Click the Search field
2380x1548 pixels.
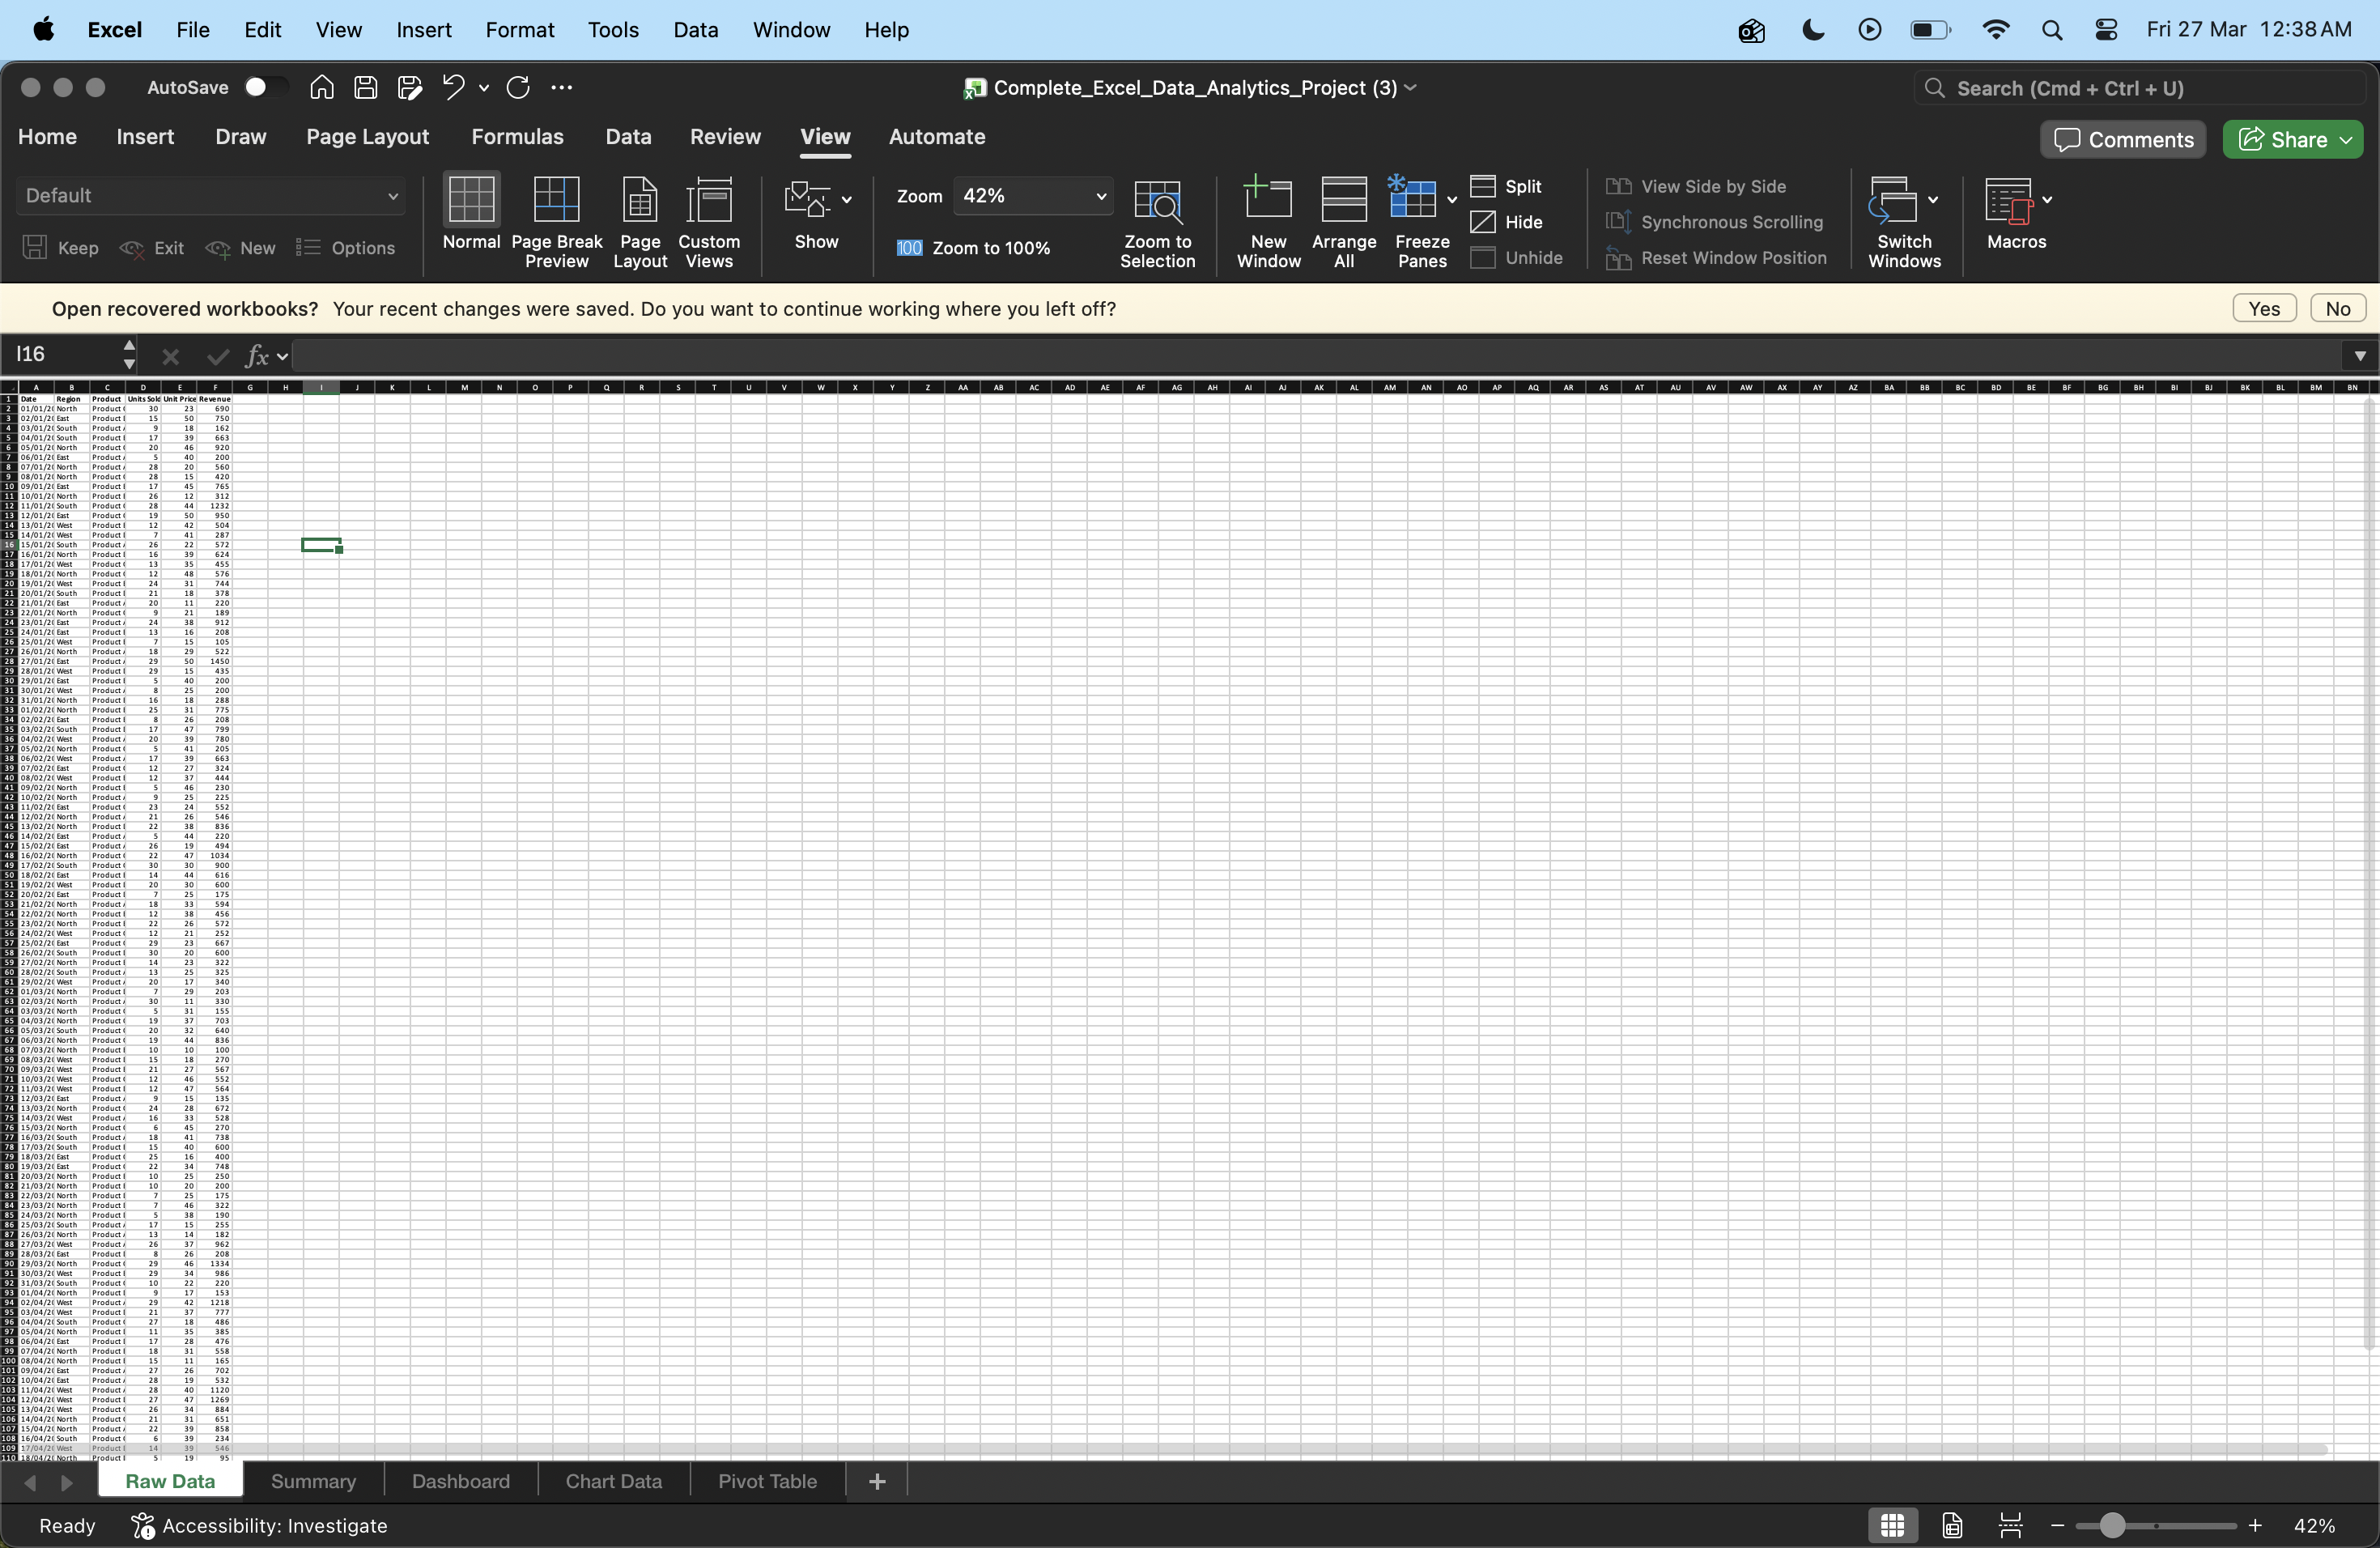pos(2139,88)
